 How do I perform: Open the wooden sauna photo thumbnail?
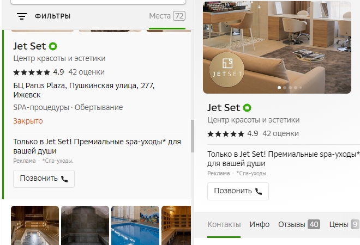pyautogui.click(x=35, y=225)
